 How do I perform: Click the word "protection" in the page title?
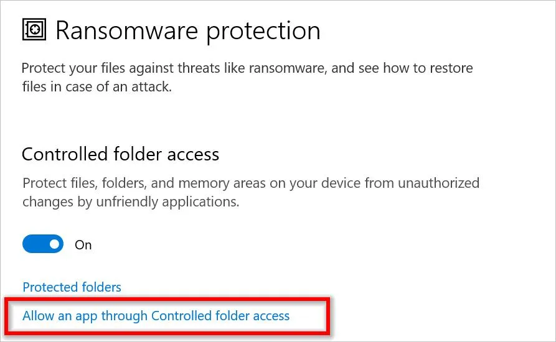[x=263, y=32]
